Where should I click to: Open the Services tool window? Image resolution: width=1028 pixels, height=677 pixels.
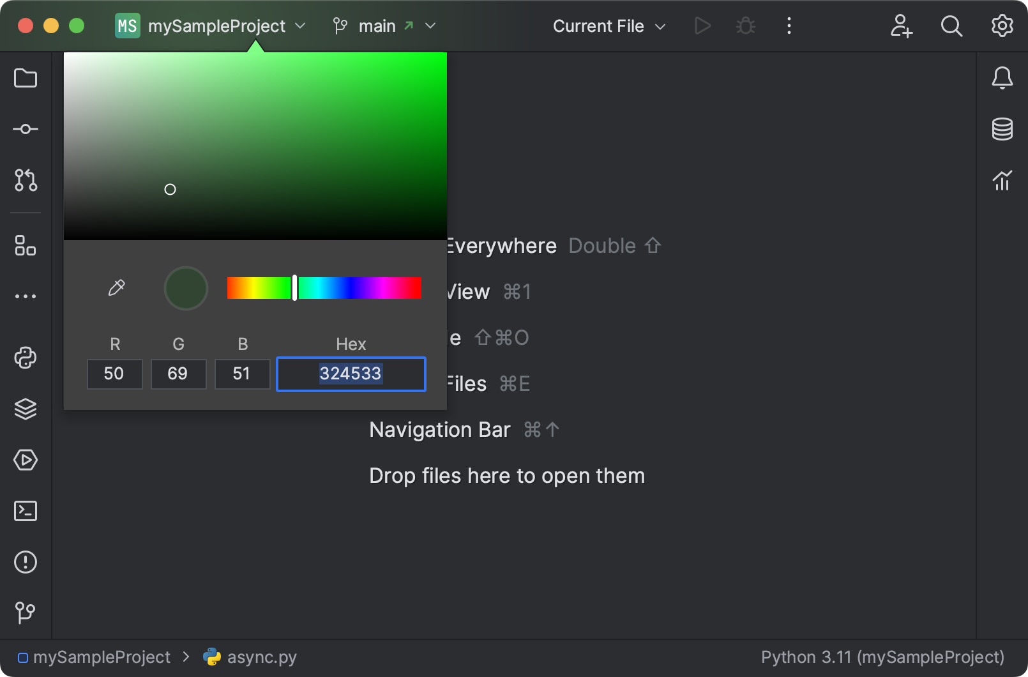coord(25,460)
